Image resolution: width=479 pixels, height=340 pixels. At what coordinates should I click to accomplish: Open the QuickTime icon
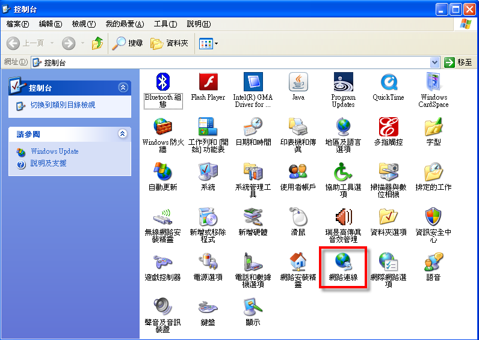click(389, 83)
